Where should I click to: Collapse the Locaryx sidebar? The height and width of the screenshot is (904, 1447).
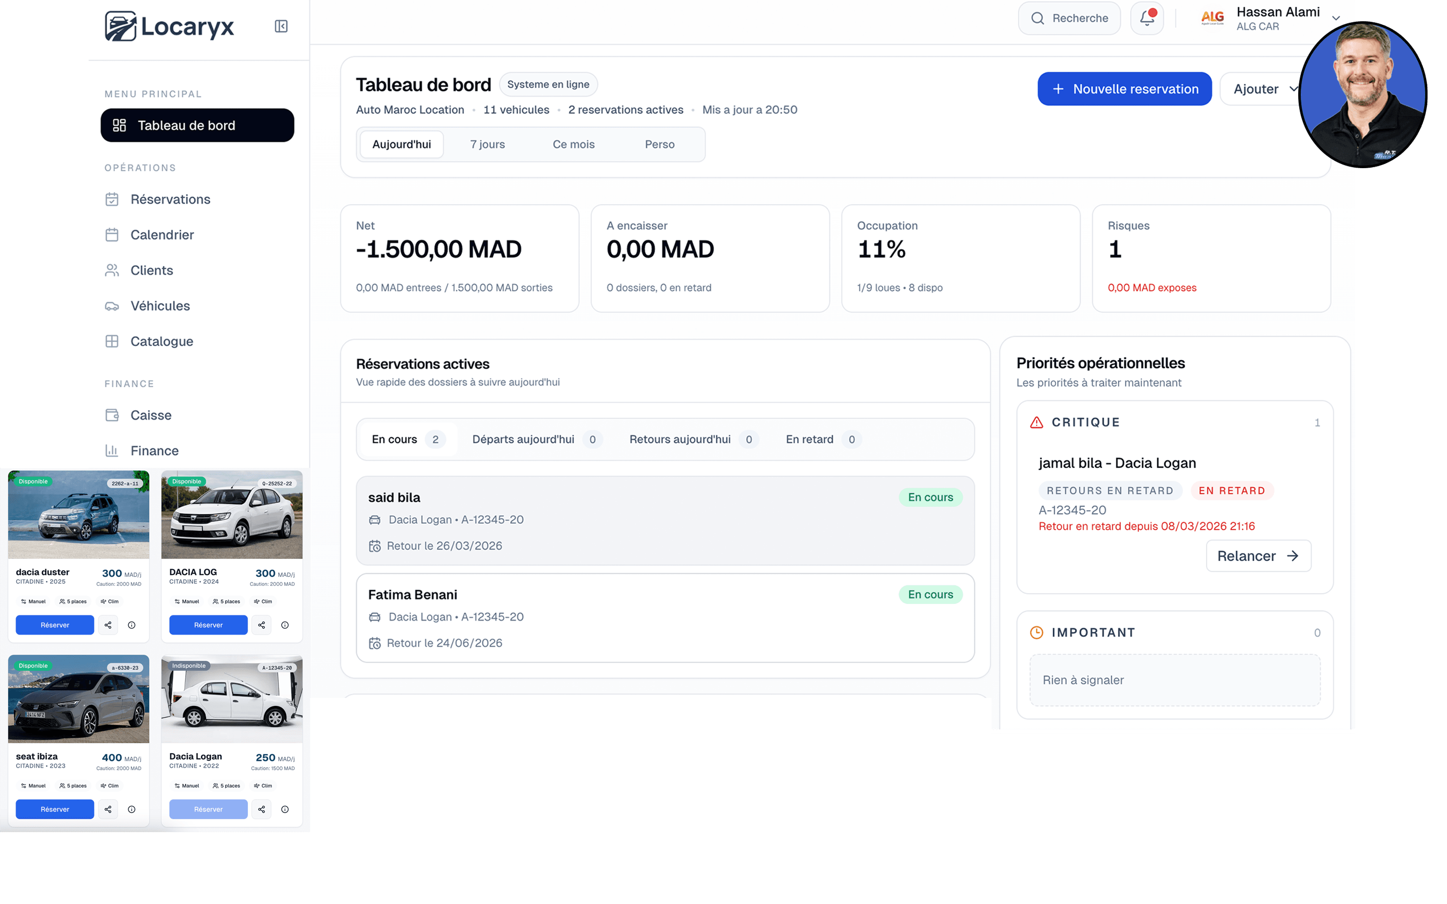[281, 26]
